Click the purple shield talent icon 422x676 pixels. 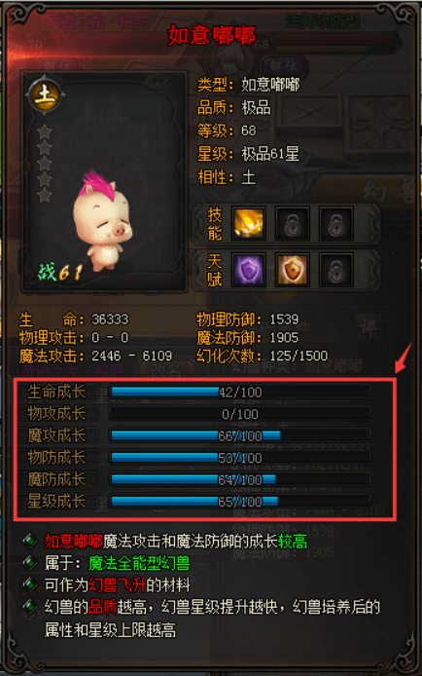point(248,270)
